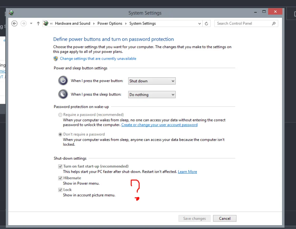Click the page heading Define power buttons
This screenshot has height=229, width=296.
tap(113, 39)
